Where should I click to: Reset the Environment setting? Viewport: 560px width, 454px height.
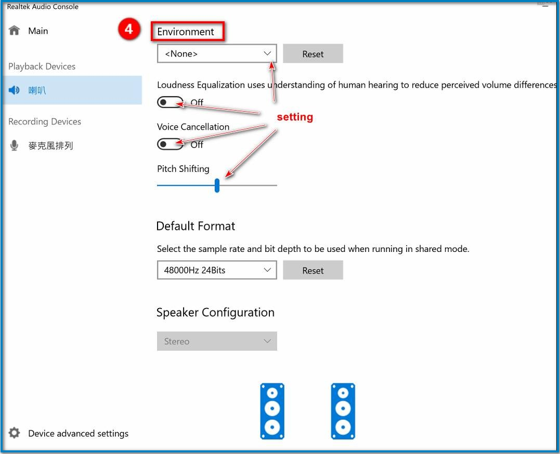tap(313, 54)
